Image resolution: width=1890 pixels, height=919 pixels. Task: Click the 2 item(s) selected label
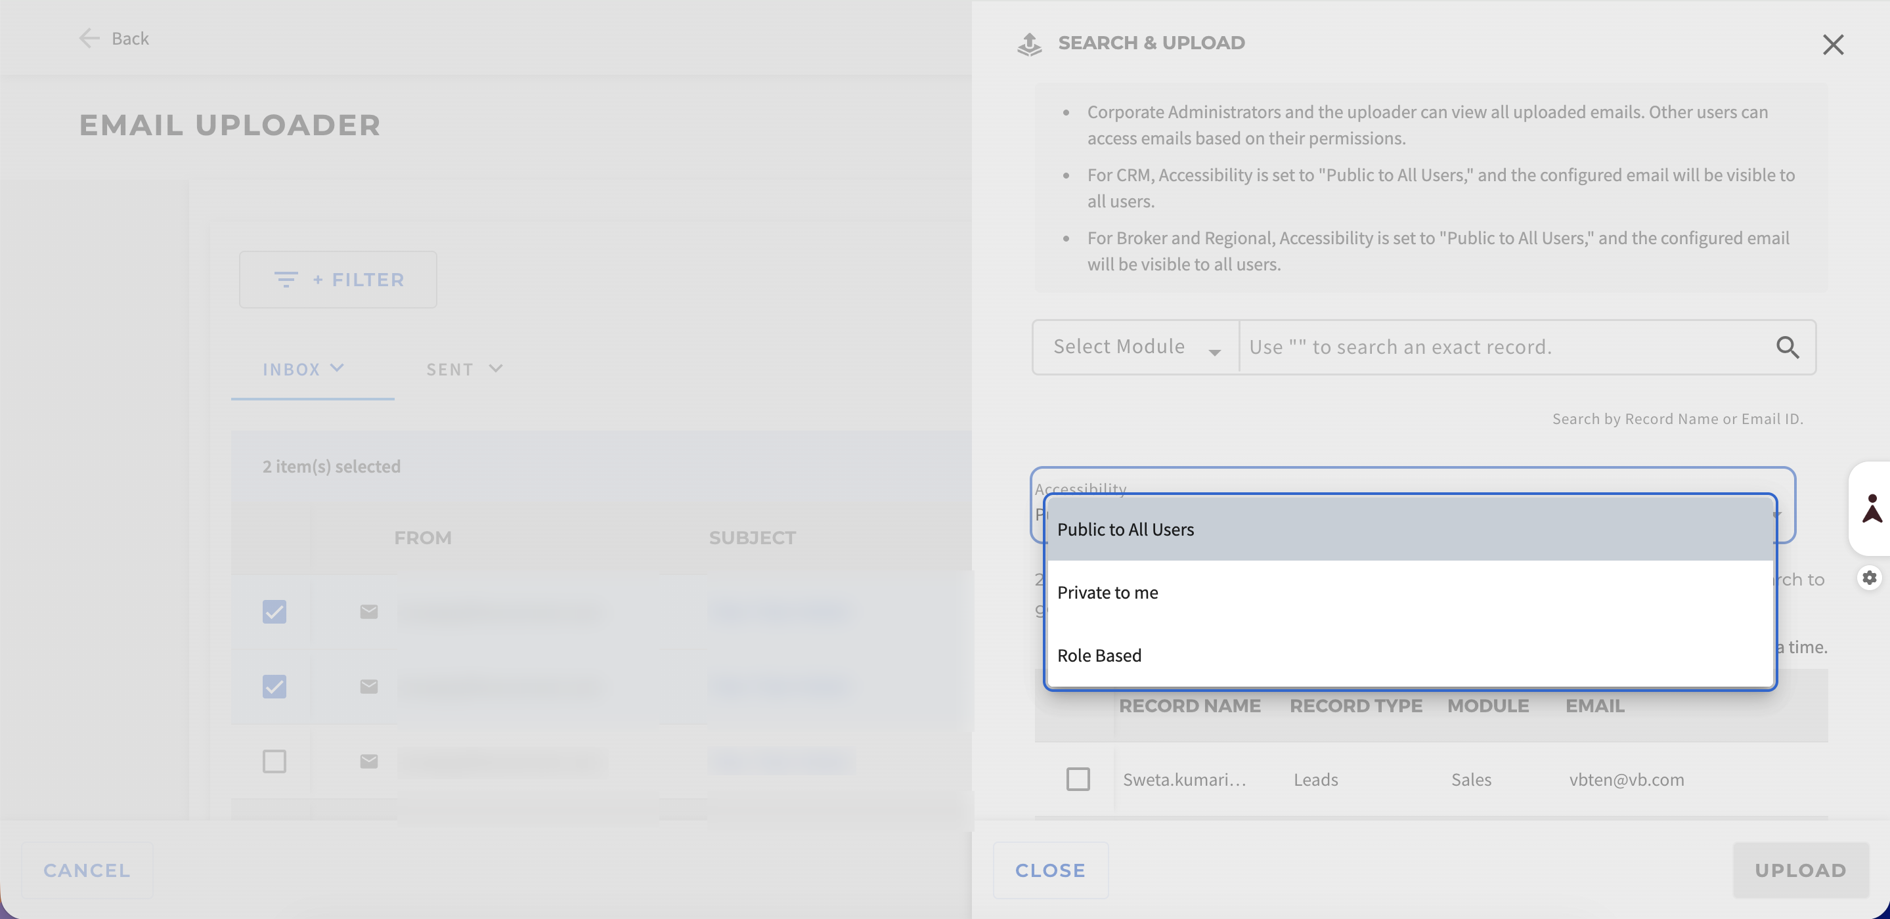pos(331,467)
